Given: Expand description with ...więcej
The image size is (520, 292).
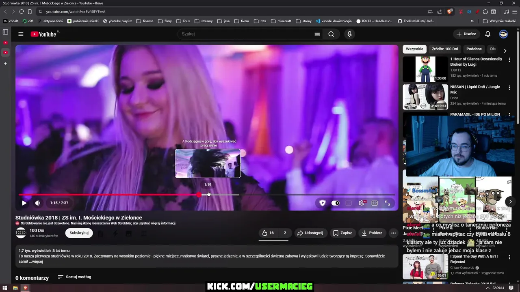Looking at the screenshot, I should [x=36, y=262].
